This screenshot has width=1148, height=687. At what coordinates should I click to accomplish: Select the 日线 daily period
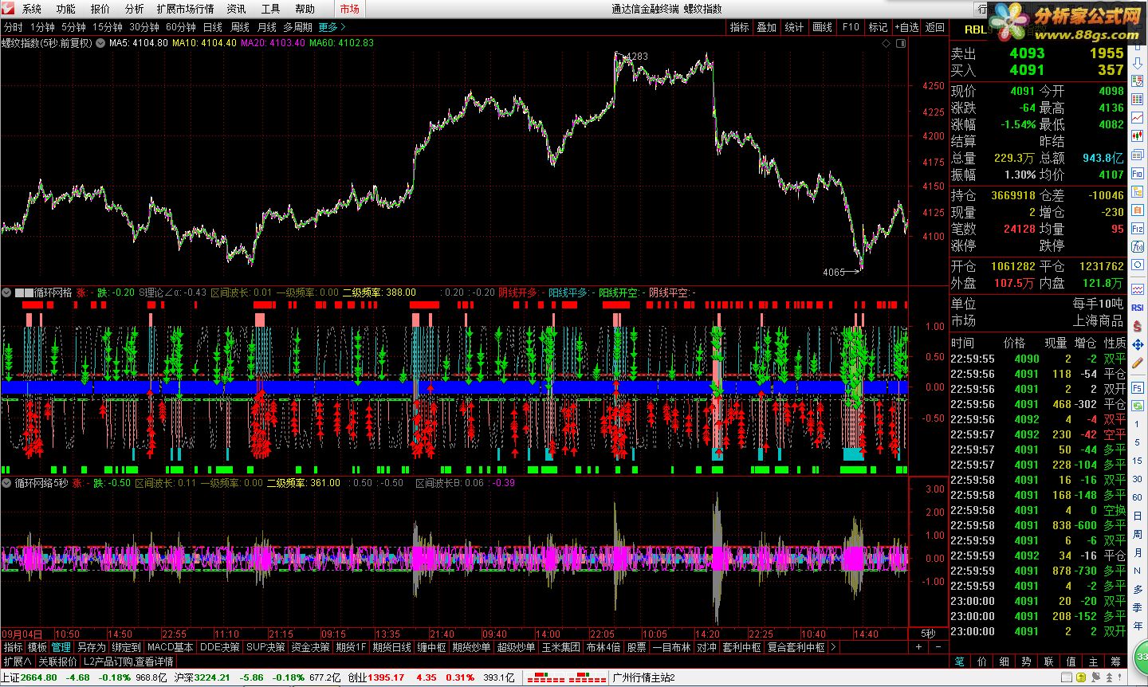[213, 27]
